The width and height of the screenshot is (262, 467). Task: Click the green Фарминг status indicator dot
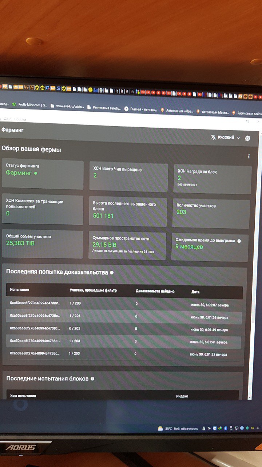pos(36,173)
